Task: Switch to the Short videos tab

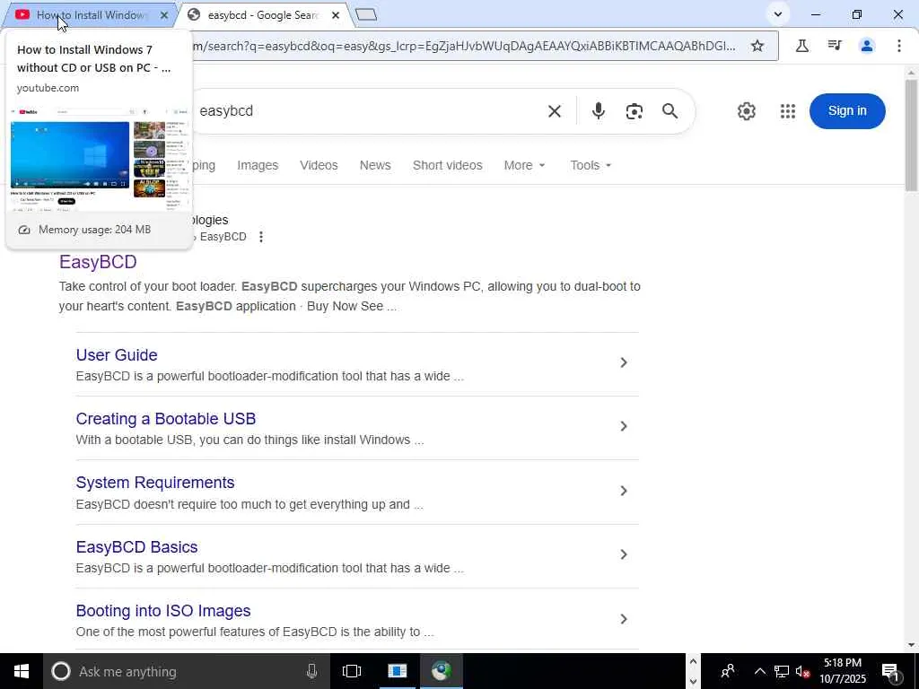Action: (447, 165)
